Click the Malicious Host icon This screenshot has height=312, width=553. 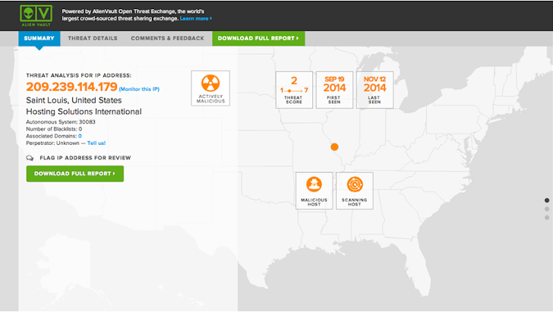[314, 184]
